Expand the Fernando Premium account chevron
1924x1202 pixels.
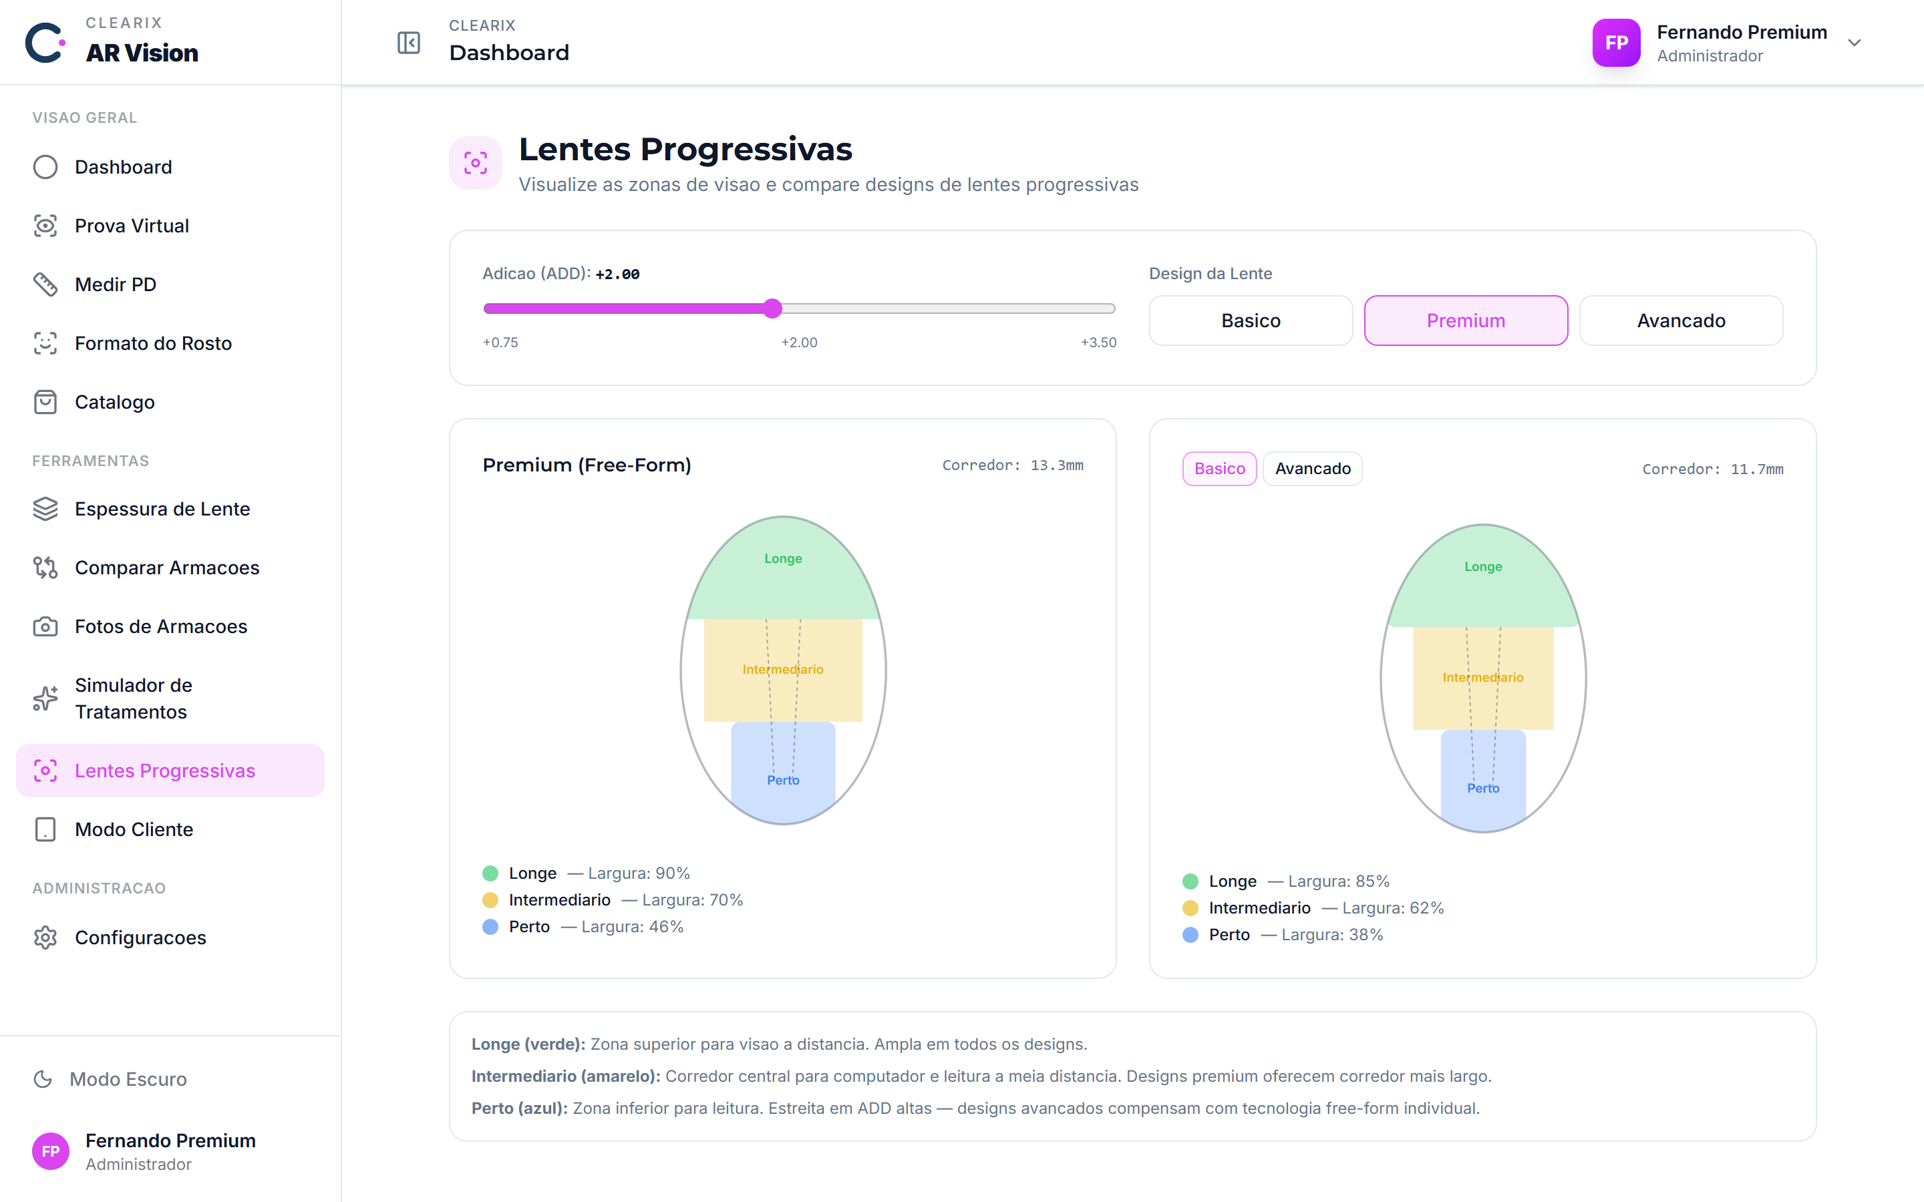coord(1854,43)
